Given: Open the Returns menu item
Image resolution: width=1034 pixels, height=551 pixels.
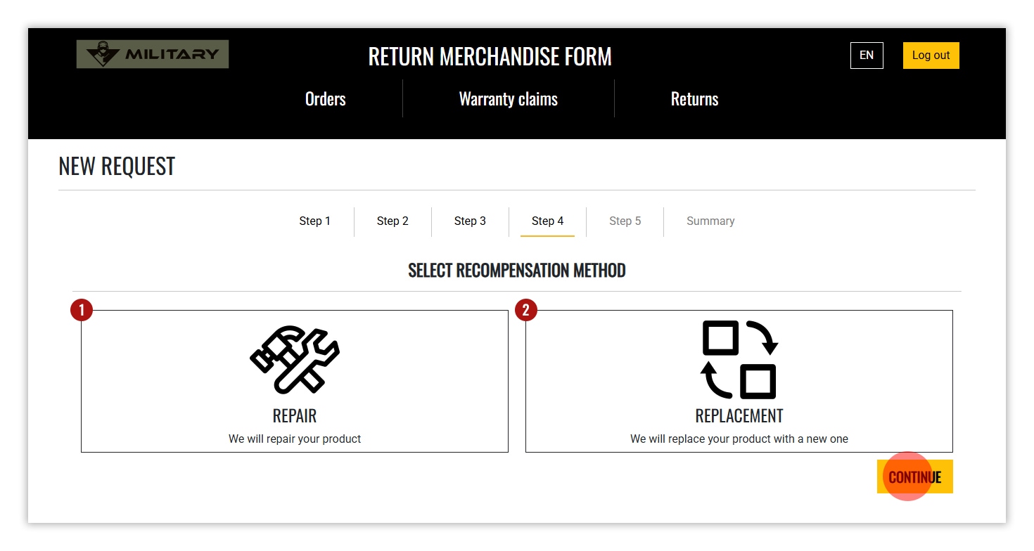Looking at the screenshot, I should click(695, 99).
